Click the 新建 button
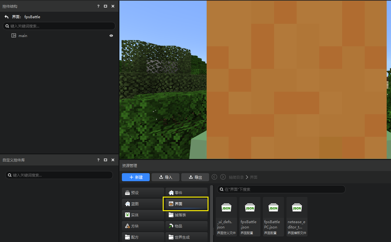The image size is (391, 242). (136, 177)
